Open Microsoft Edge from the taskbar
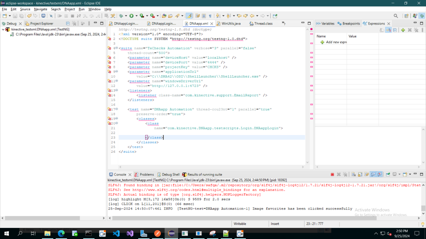The height and width of the screenshot is (239, 426). click(61, 234)
